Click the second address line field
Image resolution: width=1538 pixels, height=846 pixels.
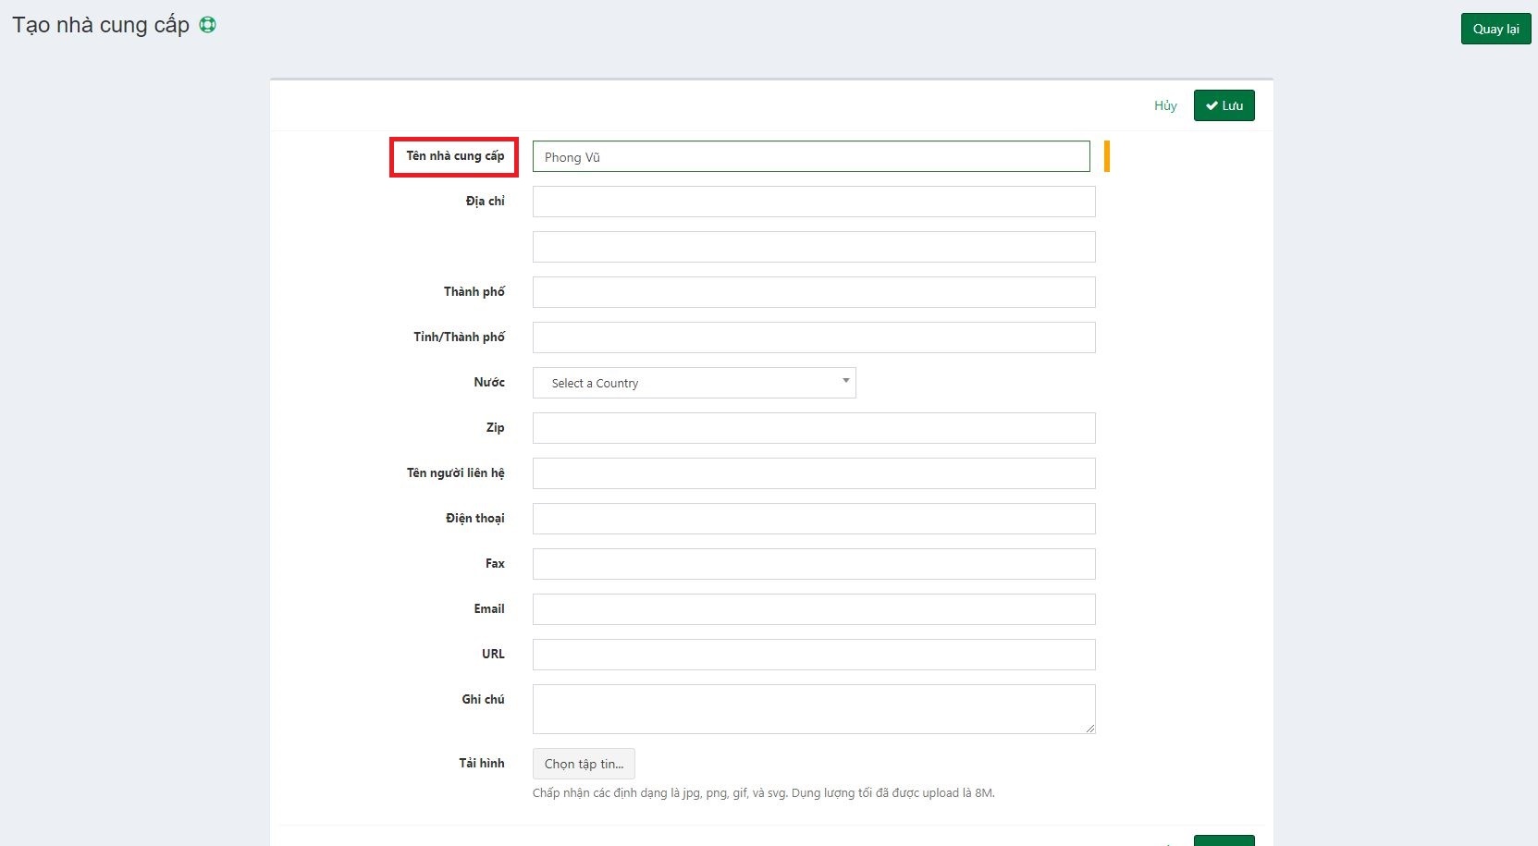[813, 247]
